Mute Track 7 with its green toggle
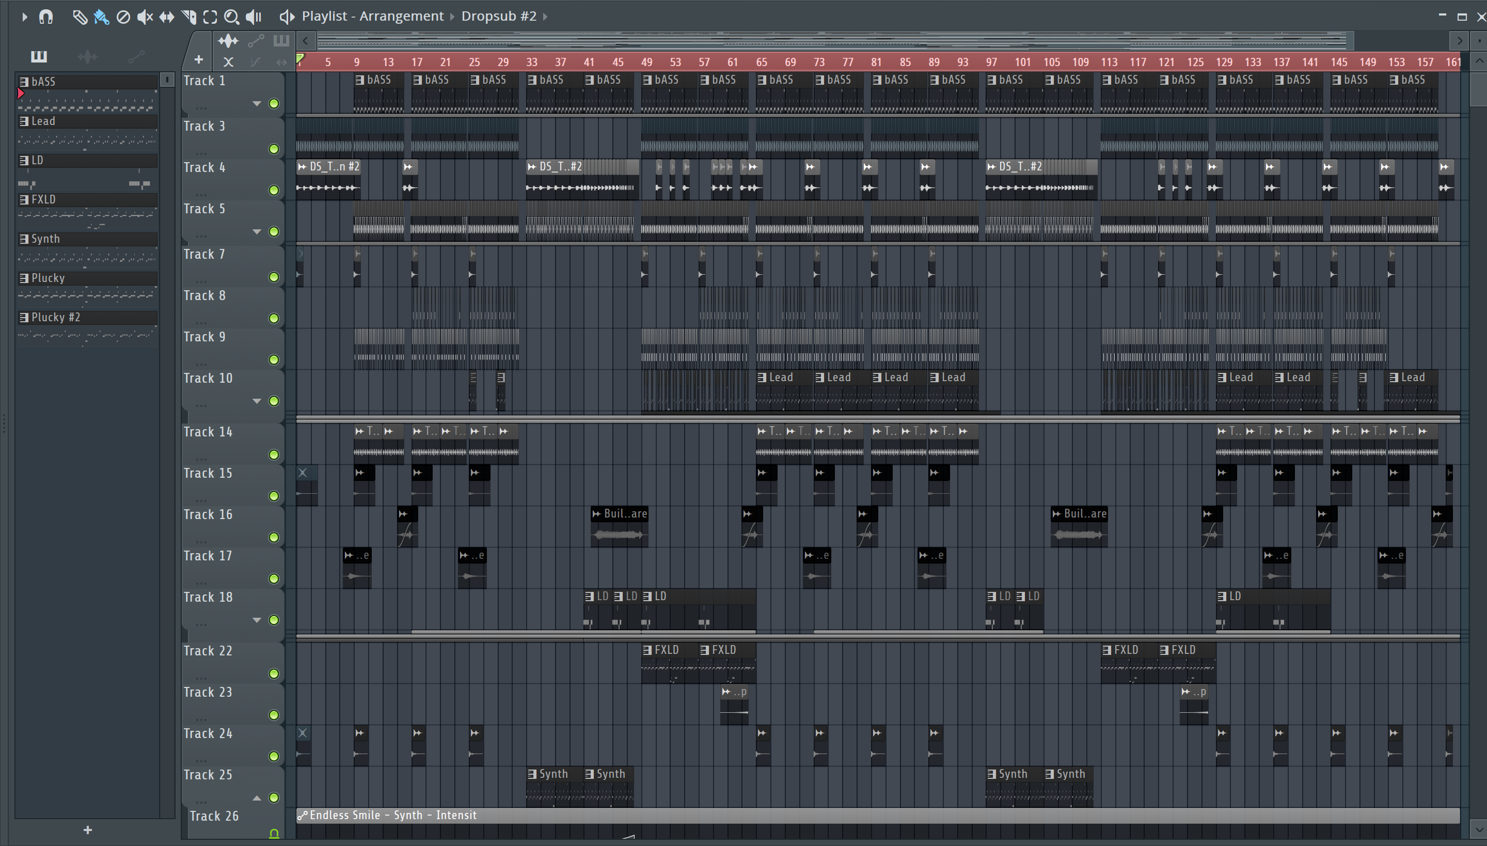The height and width of the screenshot is (846, 1487). coord(274,277)
